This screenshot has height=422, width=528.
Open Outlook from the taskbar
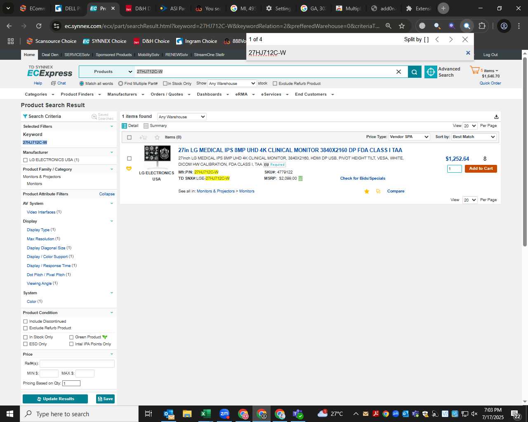168,414
